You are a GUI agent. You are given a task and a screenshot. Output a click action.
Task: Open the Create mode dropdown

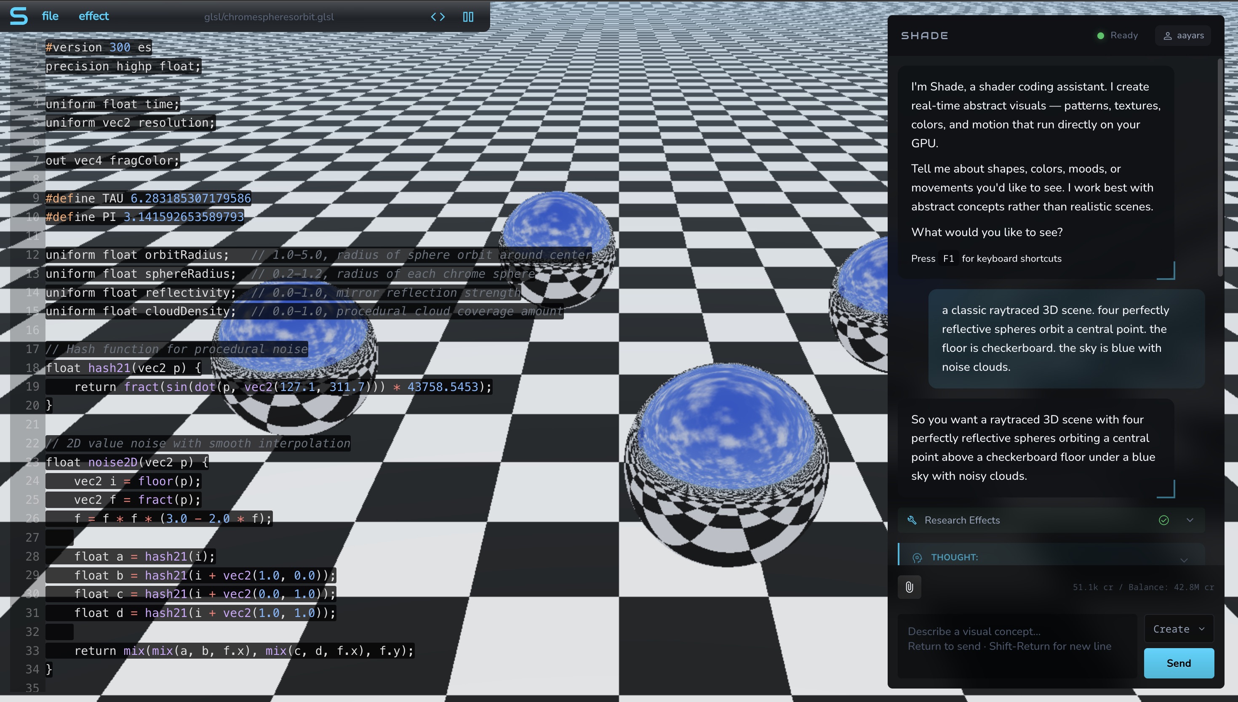pos(1178,629)
